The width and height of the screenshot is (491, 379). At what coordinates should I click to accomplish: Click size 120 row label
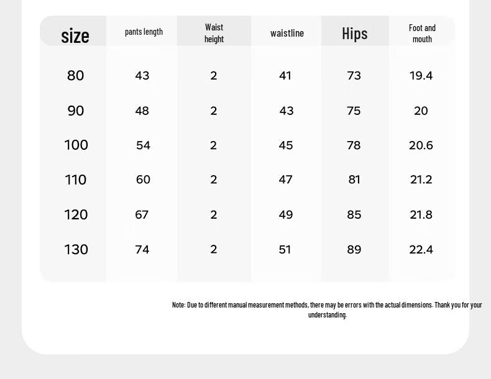point(76,215)
